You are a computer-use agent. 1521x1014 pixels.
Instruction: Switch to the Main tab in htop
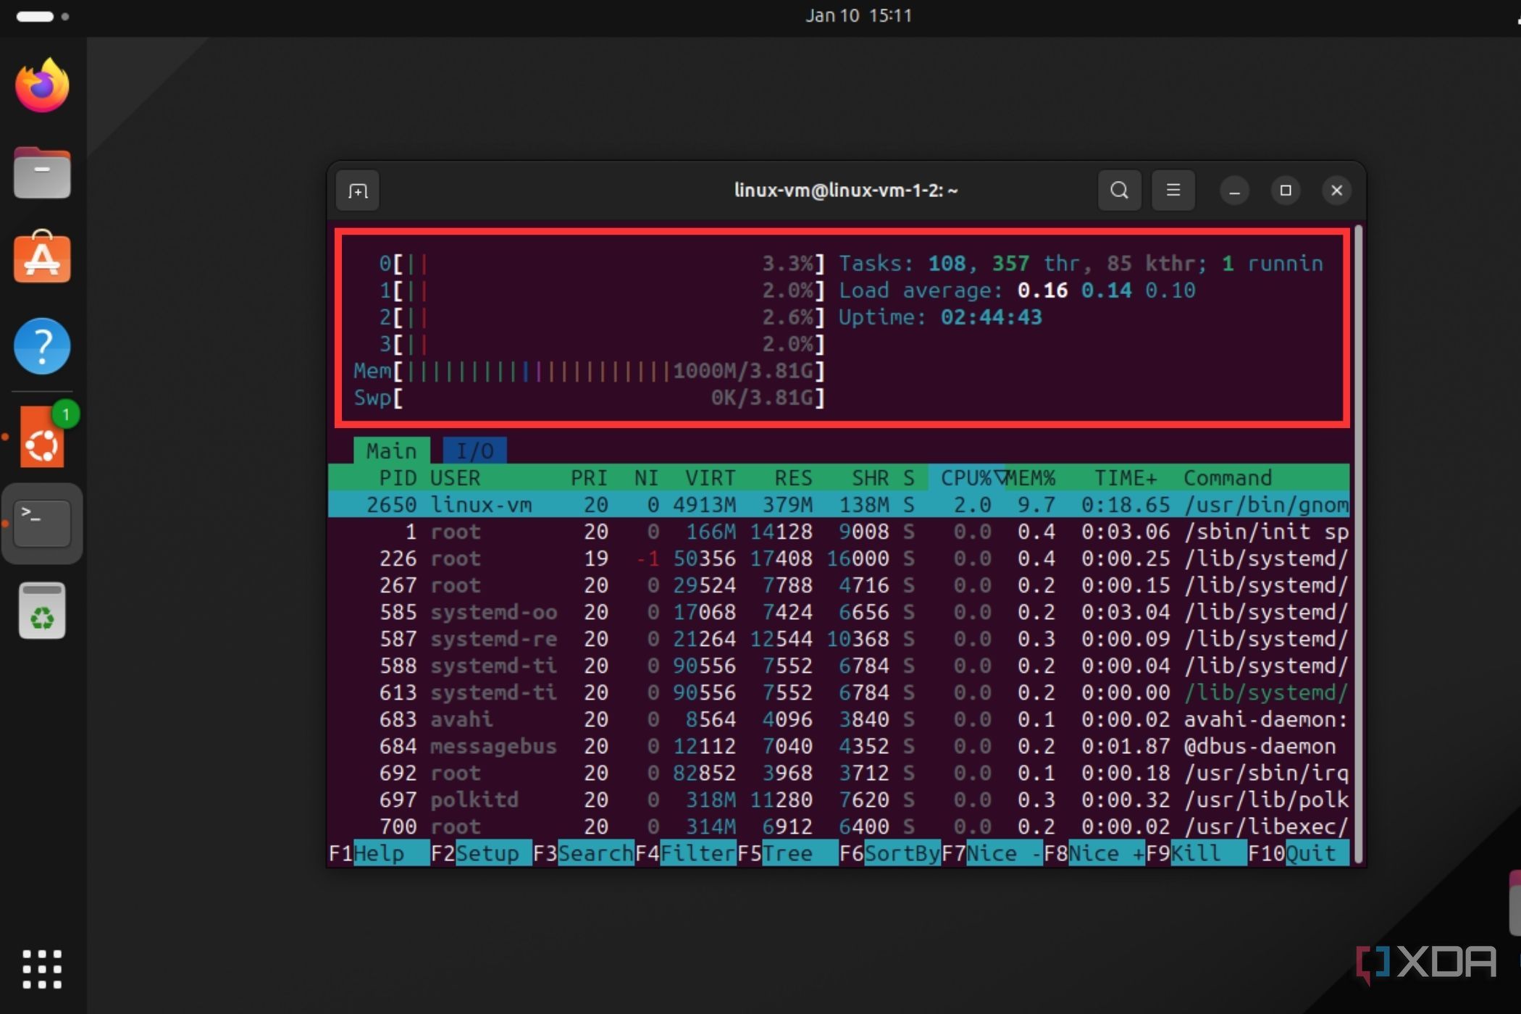coord(391,451)
